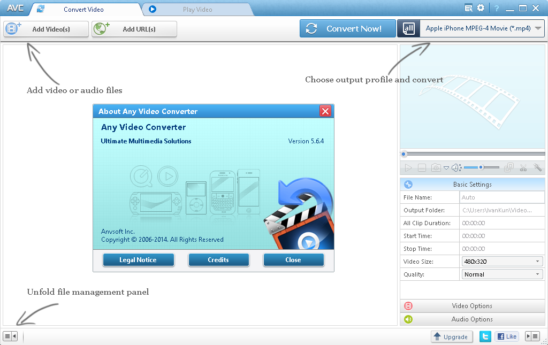Click the Basic Settings wrench icon
This screenshot has height=345, width=548.
pos(408,185)
